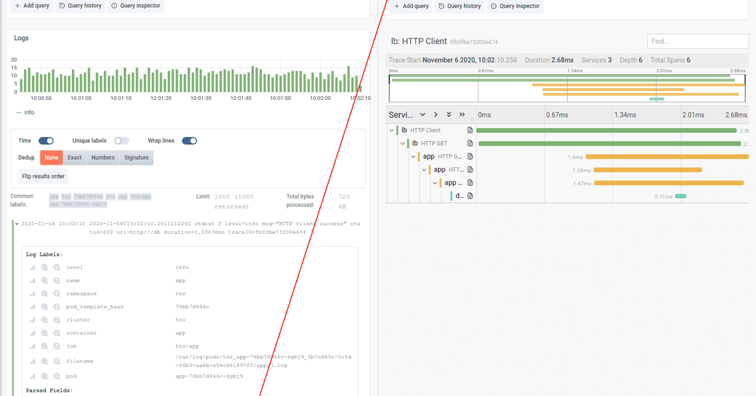Select Exact dedup option
The image size is (756, 396).
[75, 158]
